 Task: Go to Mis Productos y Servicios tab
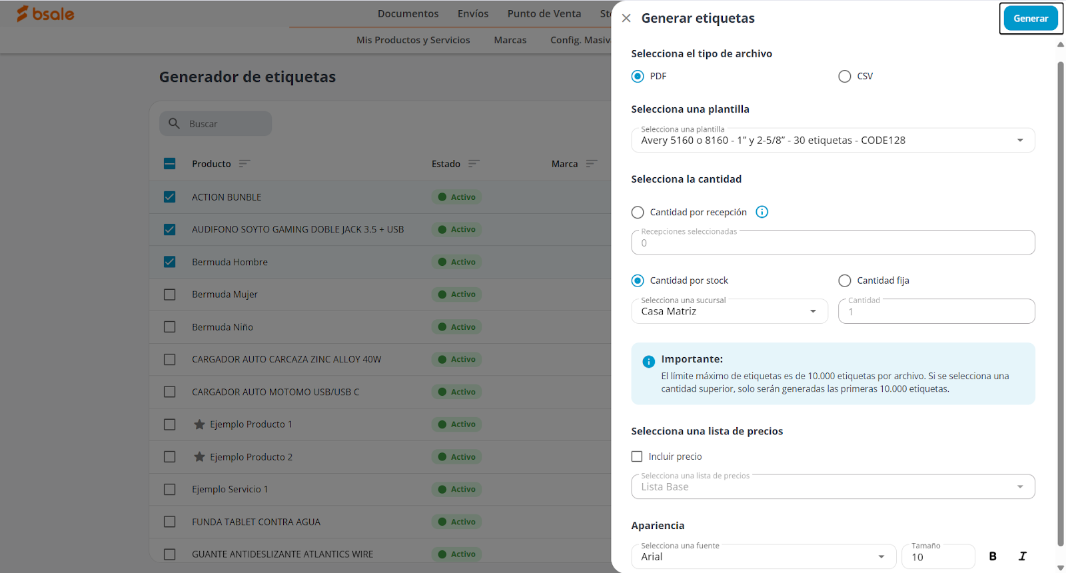[413, 40]
